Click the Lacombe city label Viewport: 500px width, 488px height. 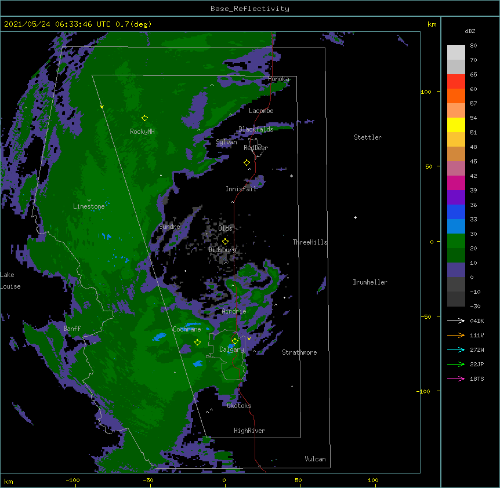261,111
